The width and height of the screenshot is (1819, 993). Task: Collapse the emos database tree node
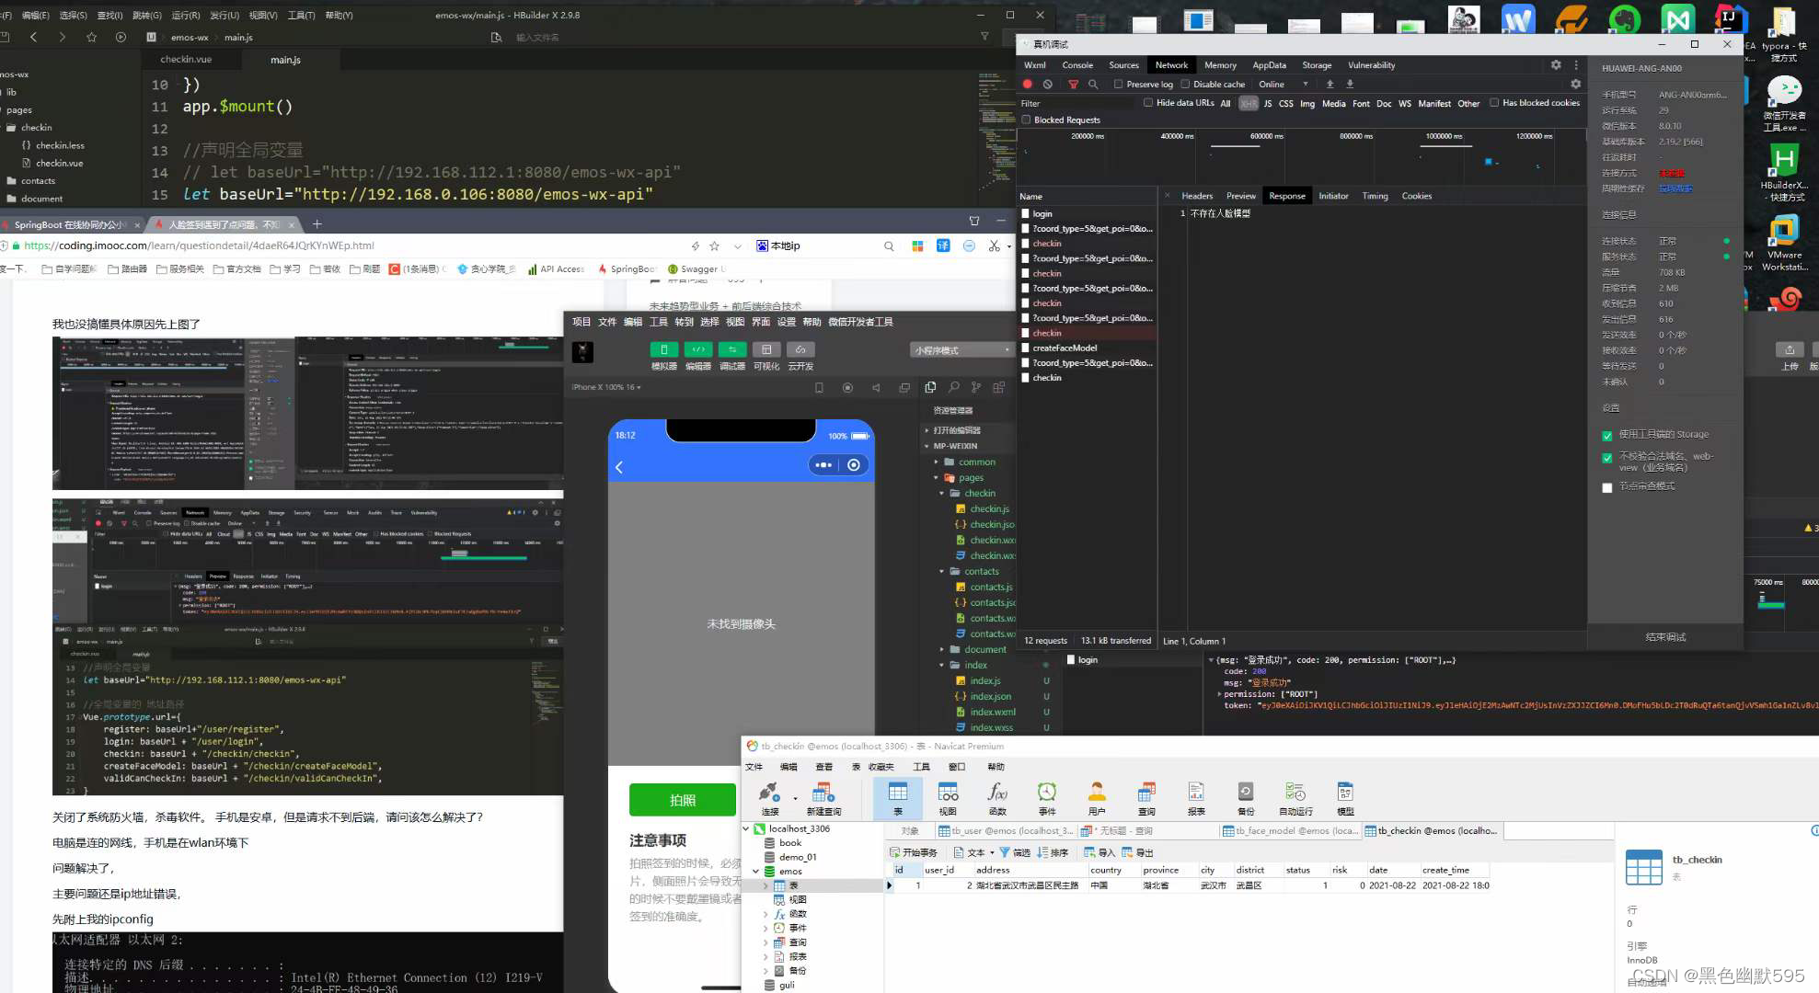[x=756, y=871]
